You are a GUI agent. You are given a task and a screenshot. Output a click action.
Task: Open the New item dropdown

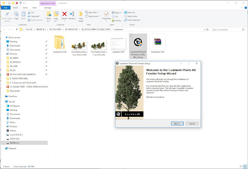[x=92, y=12]
